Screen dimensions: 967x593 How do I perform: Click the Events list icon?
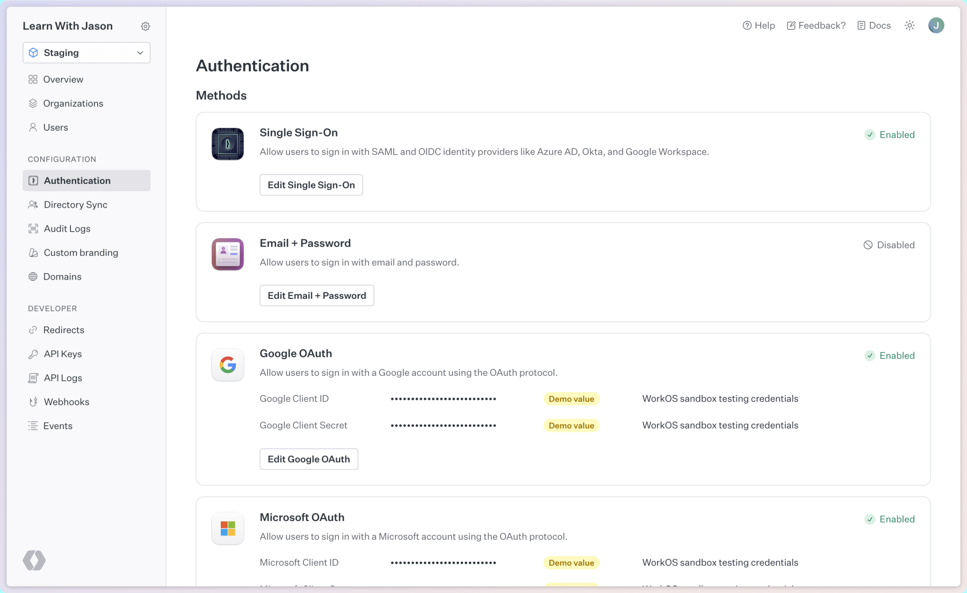click(33, 426)
